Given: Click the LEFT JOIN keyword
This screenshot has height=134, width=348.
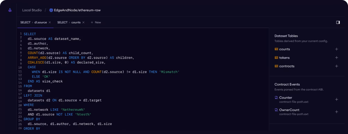Looking at the screenshot, I should [x=33, y=96].
